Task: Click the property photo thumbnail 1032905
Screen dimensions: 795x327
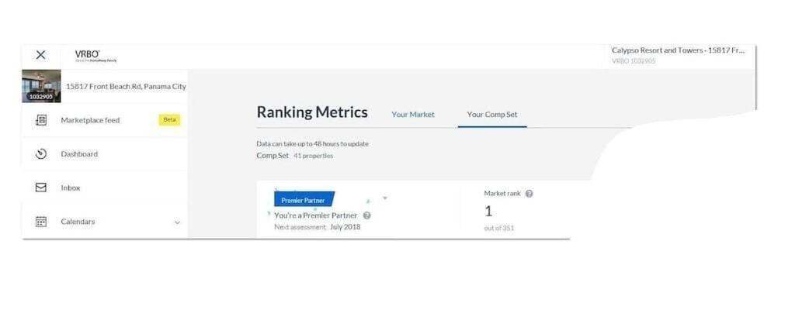Action: click(41, 86)
